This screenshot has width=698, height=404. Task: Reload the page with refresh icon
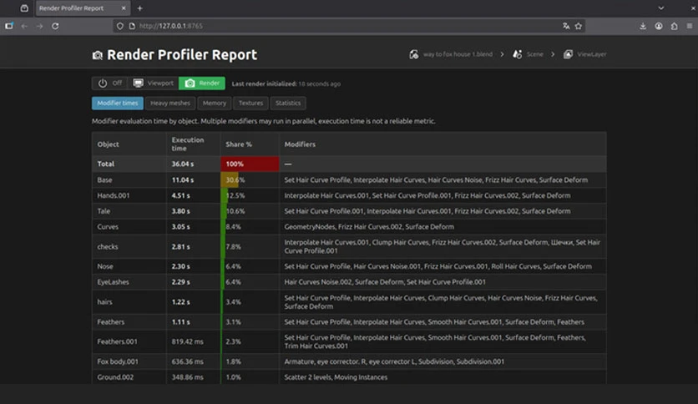[55, 26]
